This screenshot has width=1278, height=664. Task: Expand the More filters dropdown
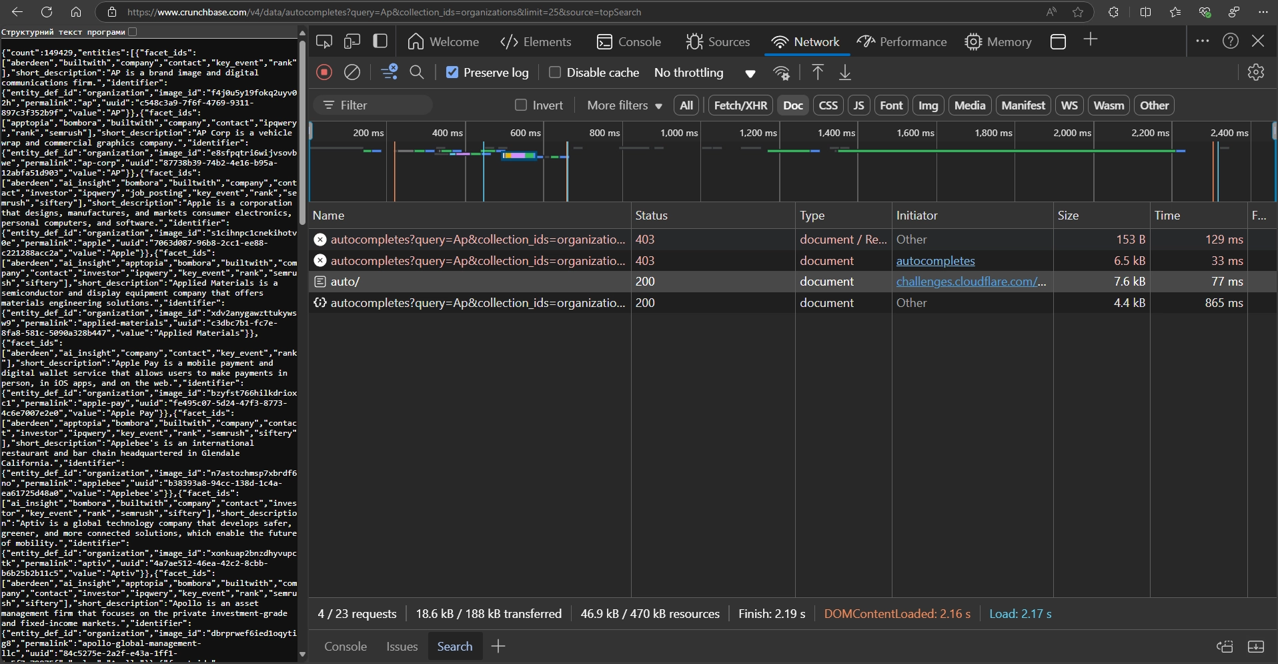click(624, 105)
